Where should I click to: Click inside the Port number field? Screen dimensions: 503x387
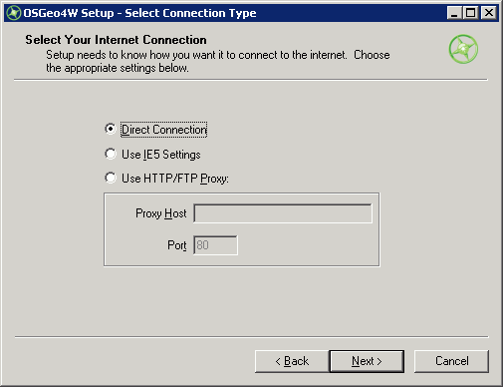click(215, 245)
